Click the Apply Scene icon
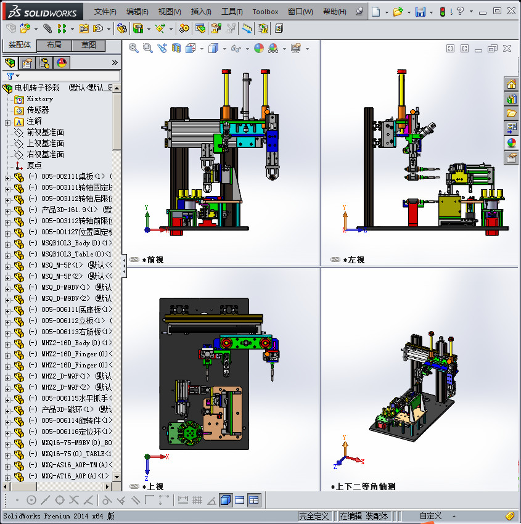The image size is (521, 524). (273, 49)
